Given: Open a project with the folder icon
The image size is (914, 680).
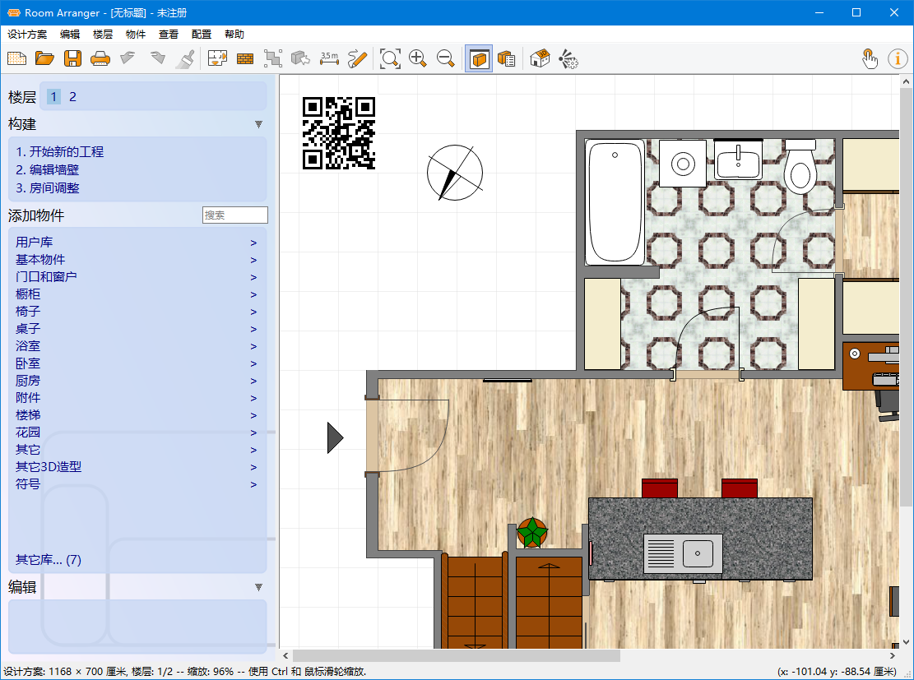Looking at the screenshot, I should [44, 58].
